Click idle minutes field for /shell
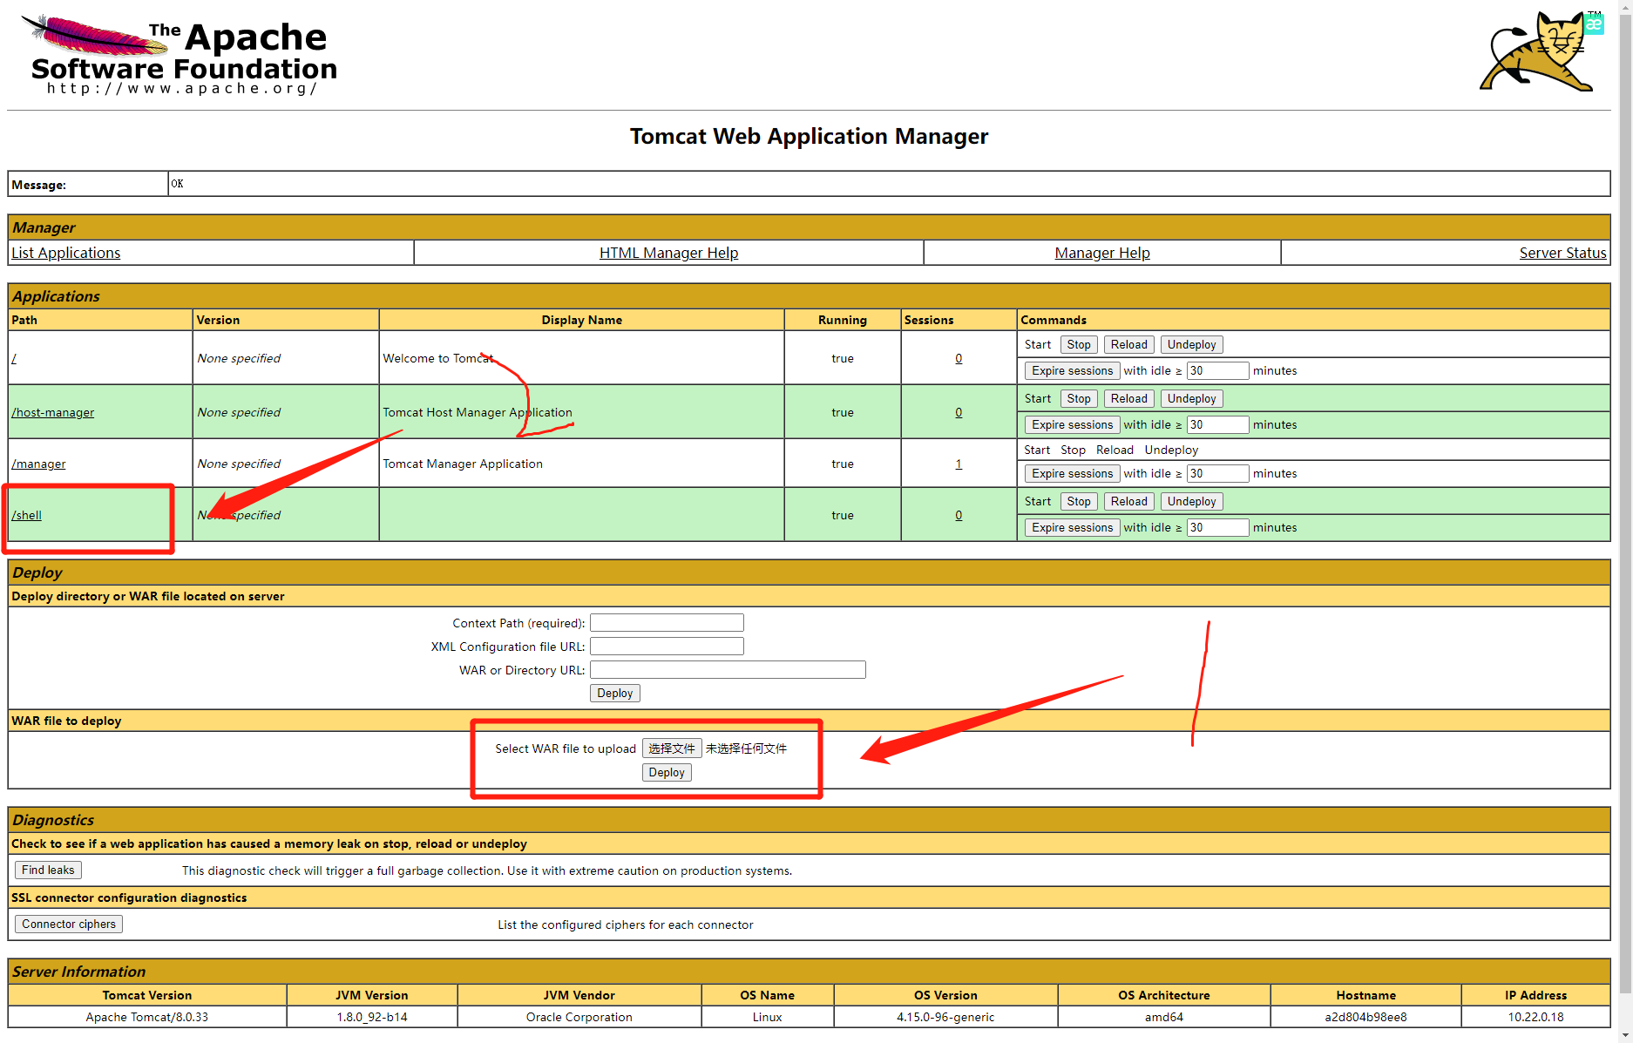 coord(1217,528)
